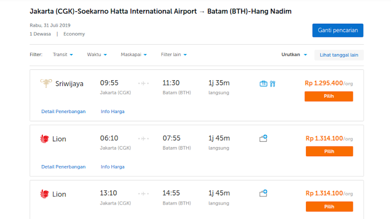Open the Waktu filter dropdown

[97, 54]
